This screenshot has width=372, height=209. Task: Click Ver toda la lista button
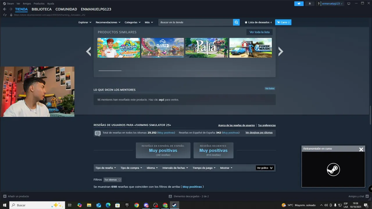pos(260,32)
